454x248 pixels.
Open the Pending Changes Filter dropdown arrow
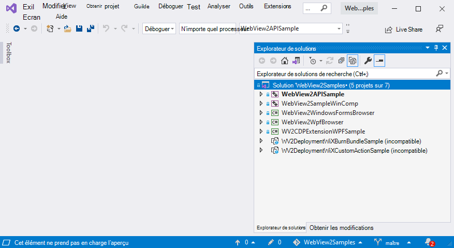[x=321, y=61]
